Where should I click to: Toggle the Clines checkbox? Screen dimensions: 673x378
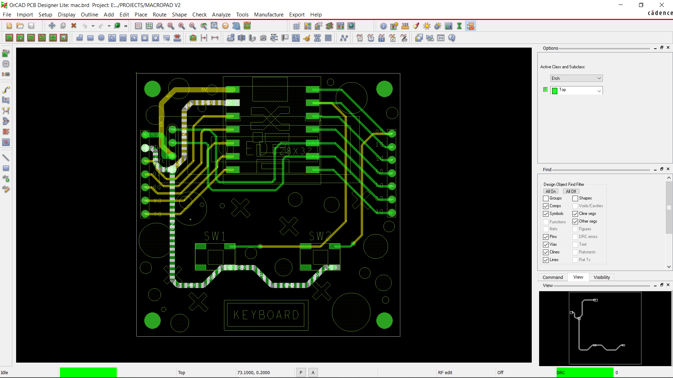pyautogui.click(x=546, y=252)
